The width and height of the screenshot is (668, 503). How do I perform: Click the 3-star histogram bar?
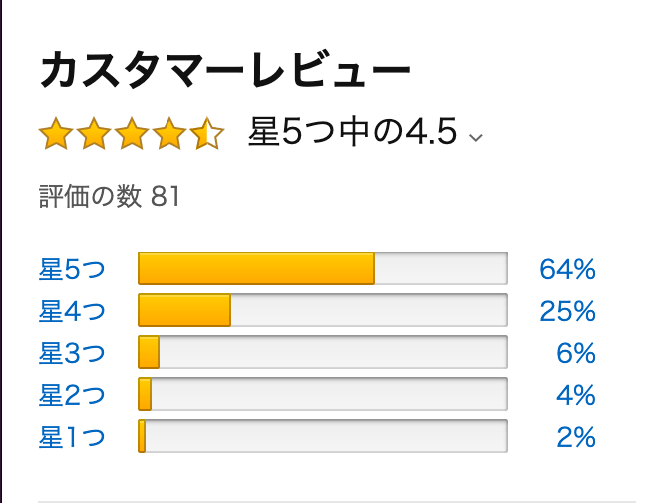[323, 352]
